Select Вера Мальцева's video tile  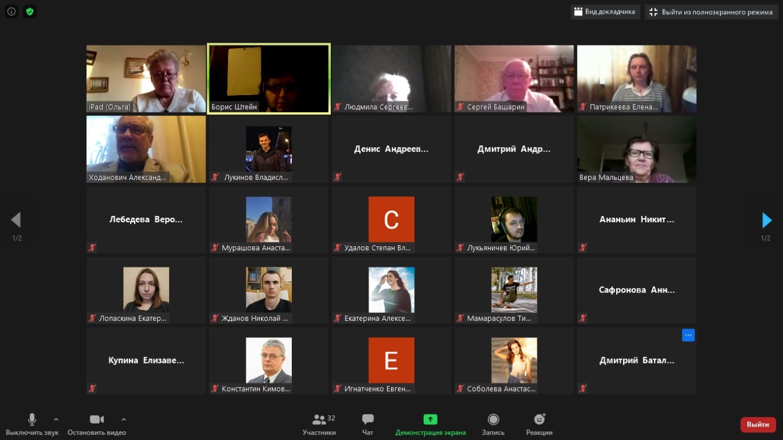637,149
